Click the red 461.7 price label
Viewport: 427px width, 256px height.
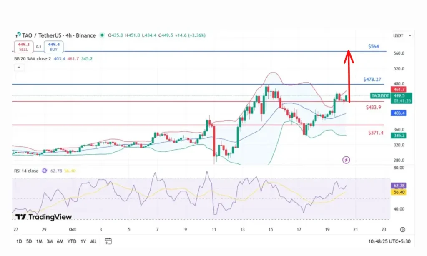(396, 89)
